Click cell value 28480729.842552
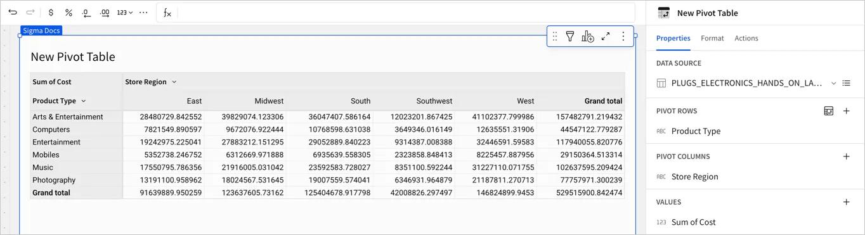Screen dimensions: 865x235 (164, 117)
